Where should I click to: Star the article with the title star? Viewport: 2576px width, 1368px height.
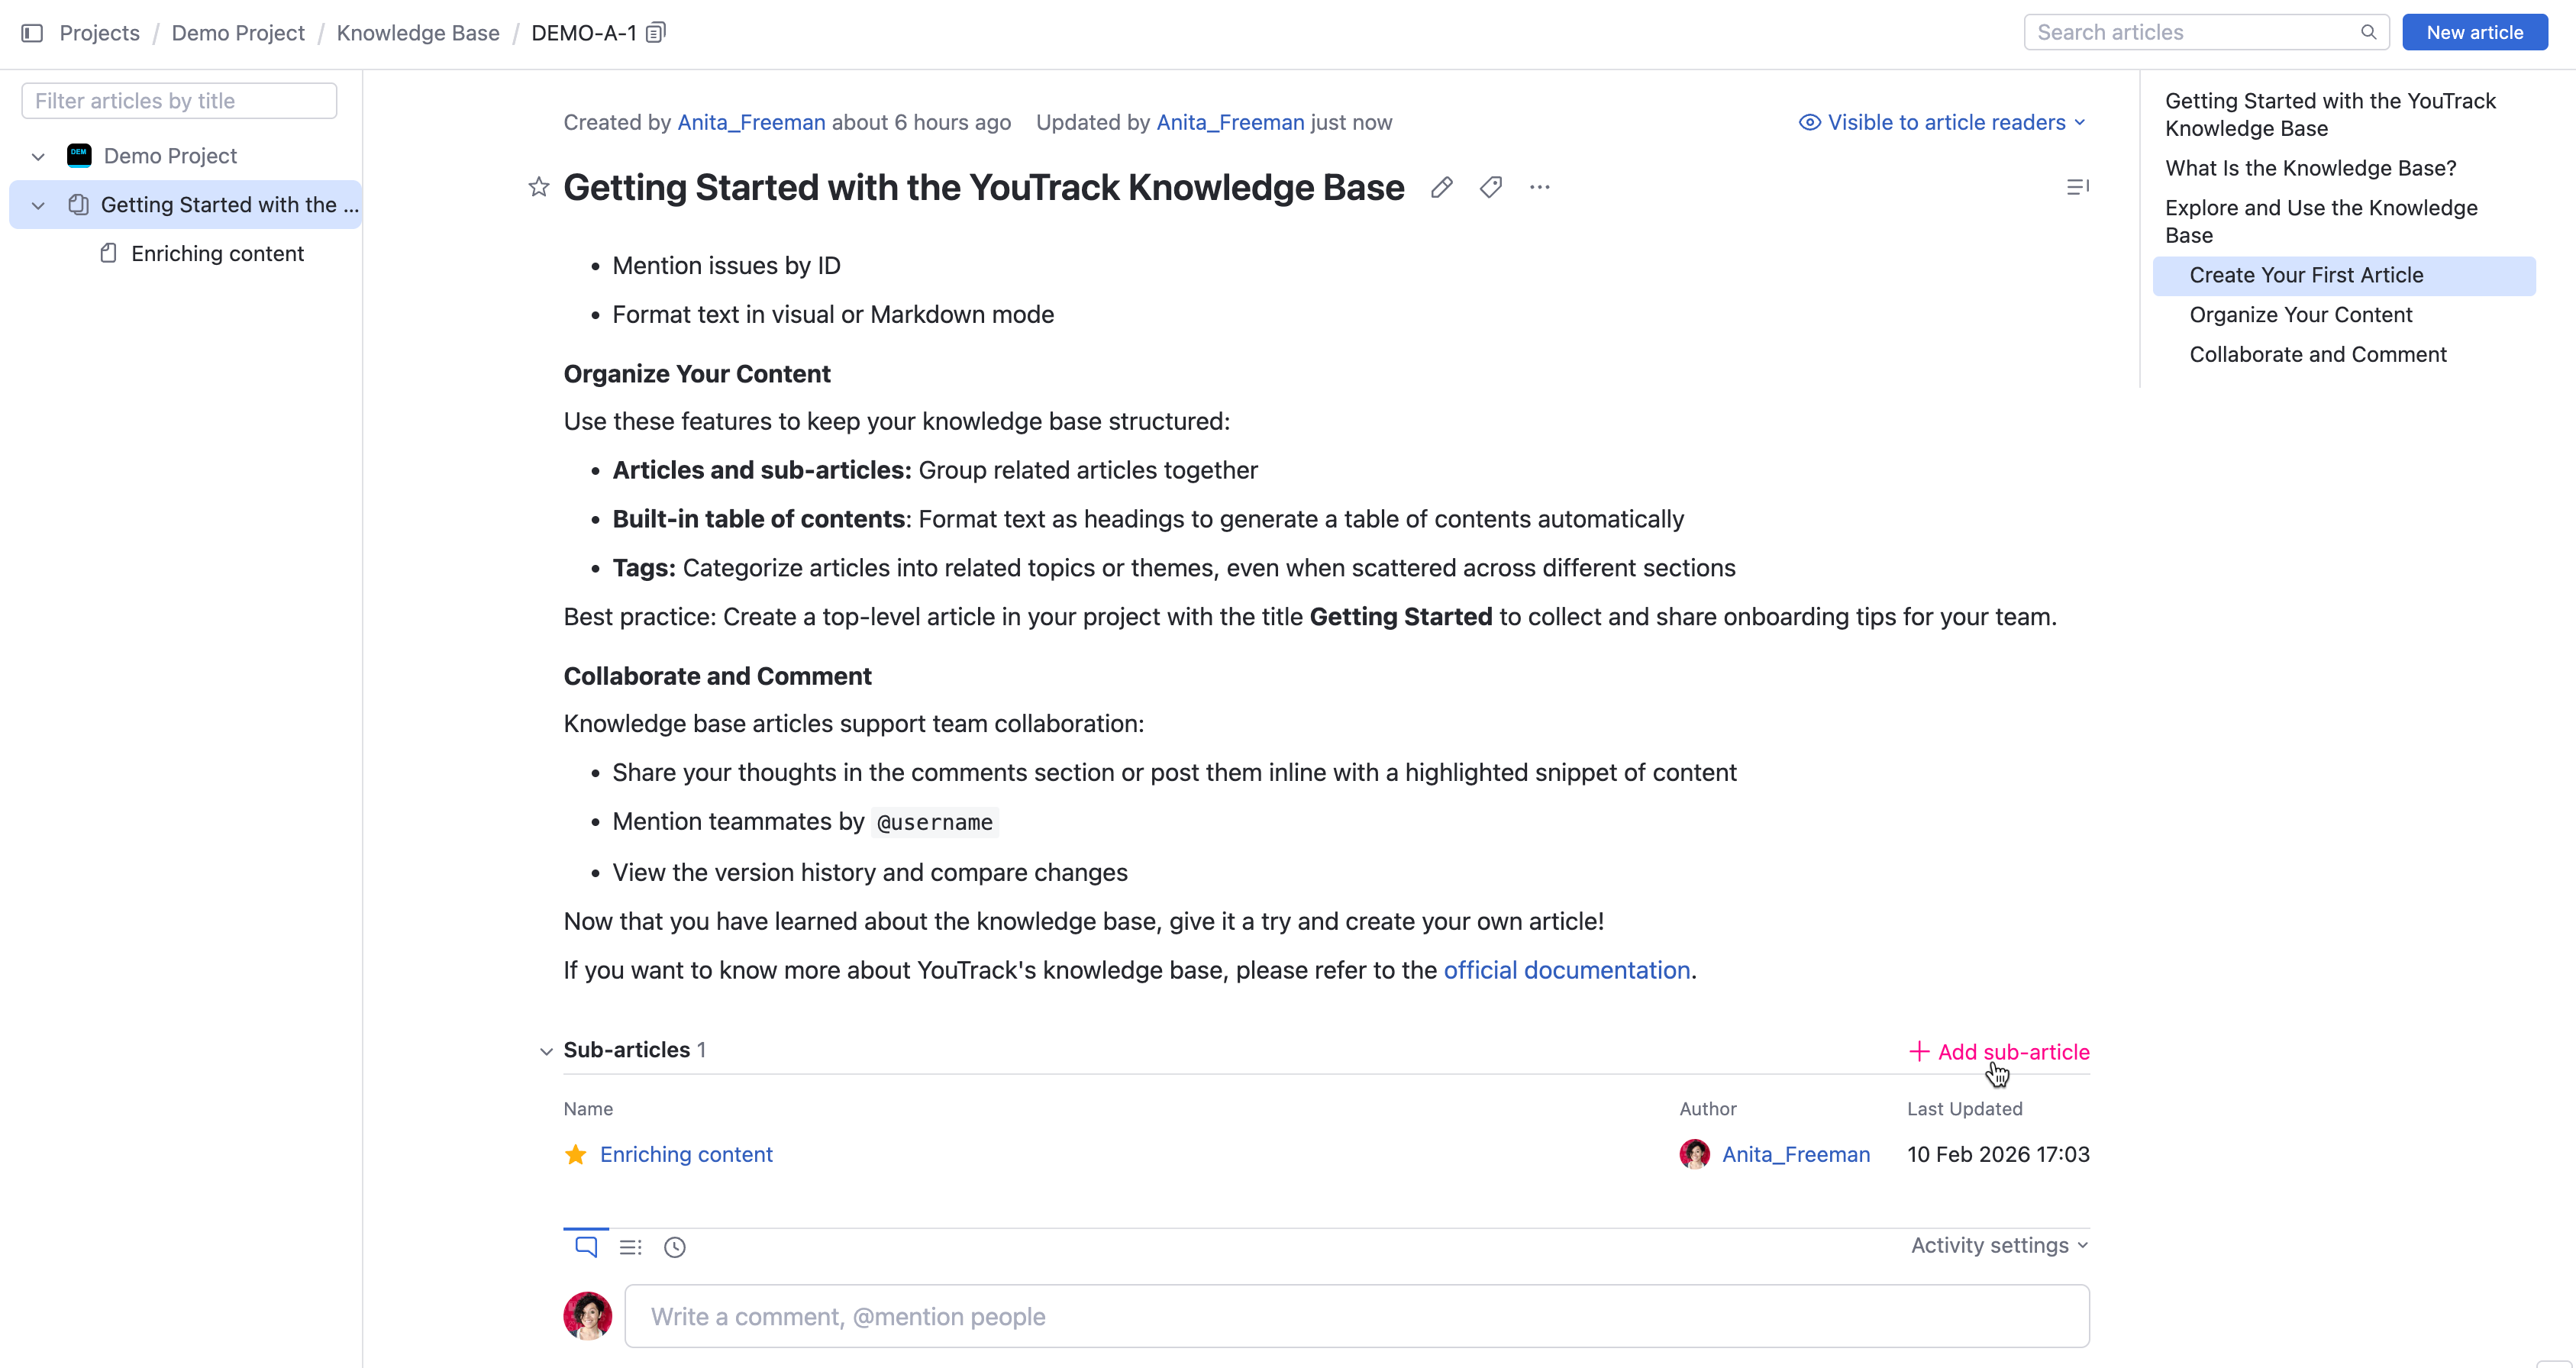click(539, 187)
